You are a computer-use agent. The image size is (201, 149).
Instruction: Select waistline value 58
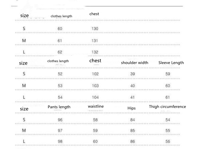click(x=95, y=120)
